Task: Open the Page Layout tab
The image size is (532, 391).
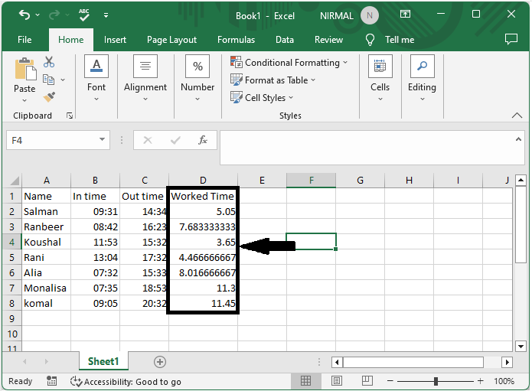Action: click(x=171, y=40)
